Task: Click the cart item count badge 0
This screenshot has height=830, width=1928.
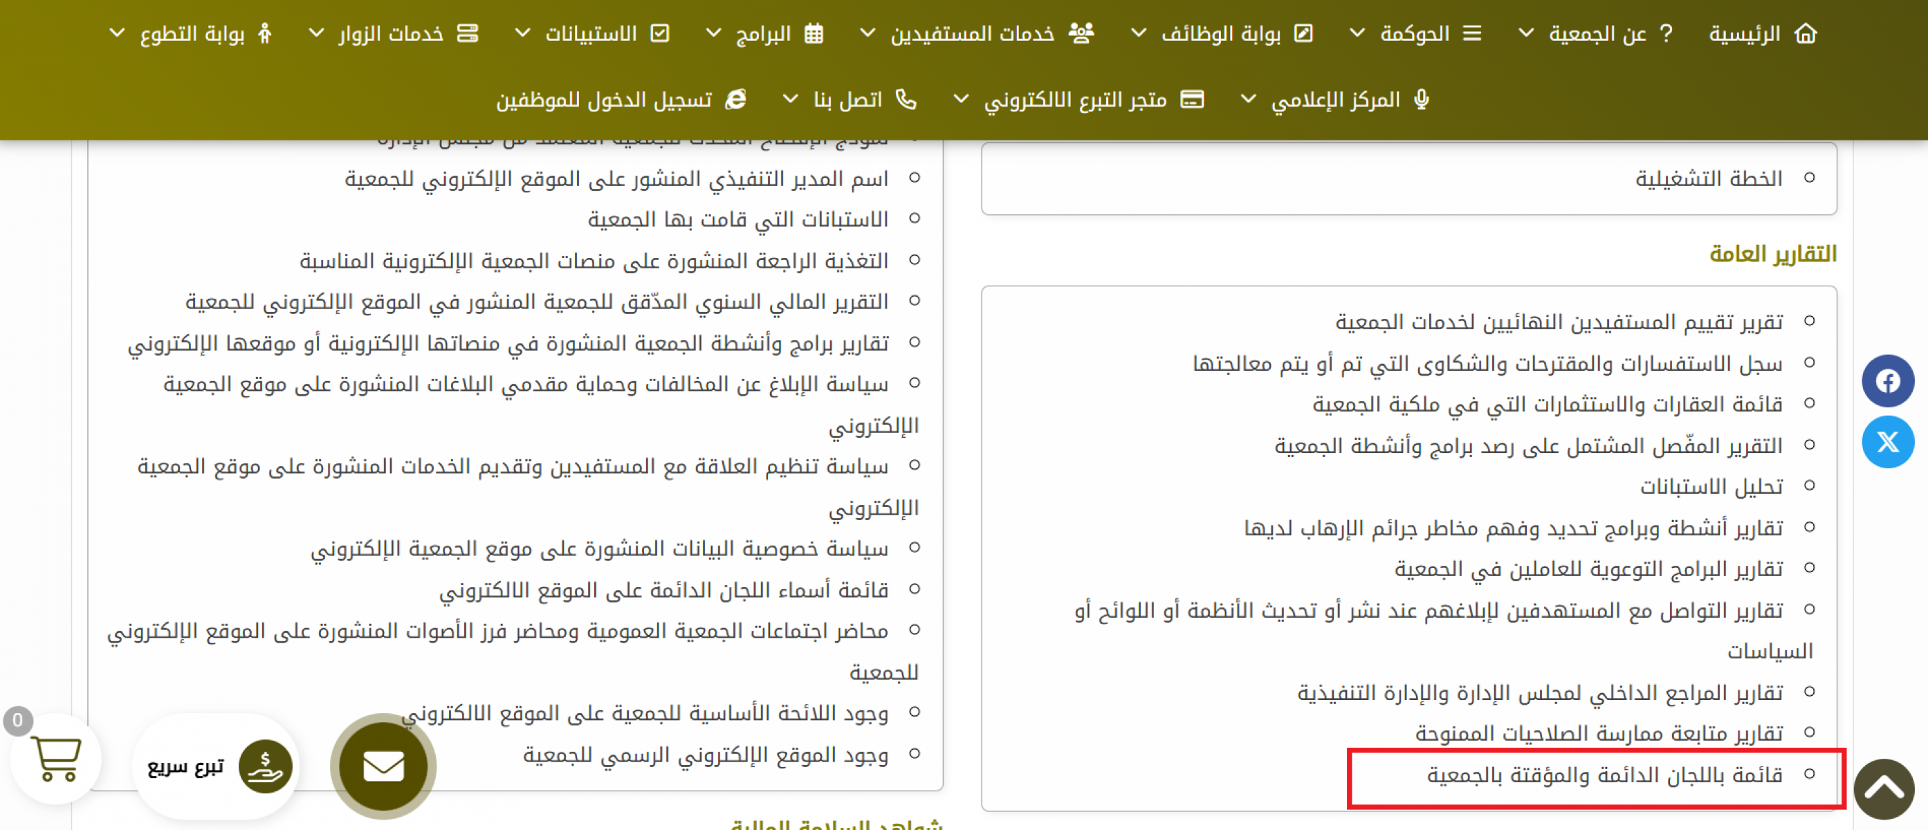Action: tap(18, 721)
